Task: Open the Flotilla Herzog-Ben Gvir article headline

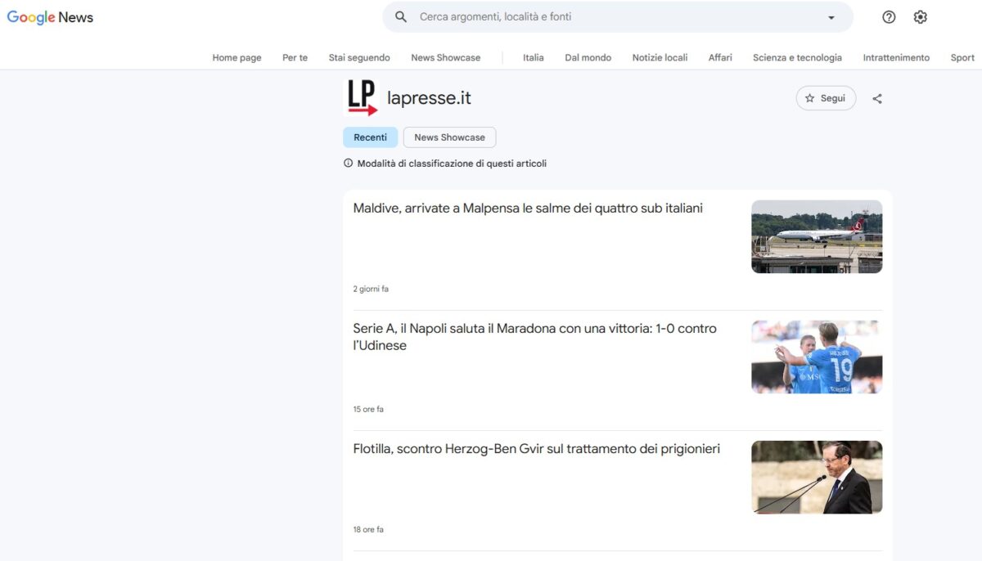Action: coord(537,449)
